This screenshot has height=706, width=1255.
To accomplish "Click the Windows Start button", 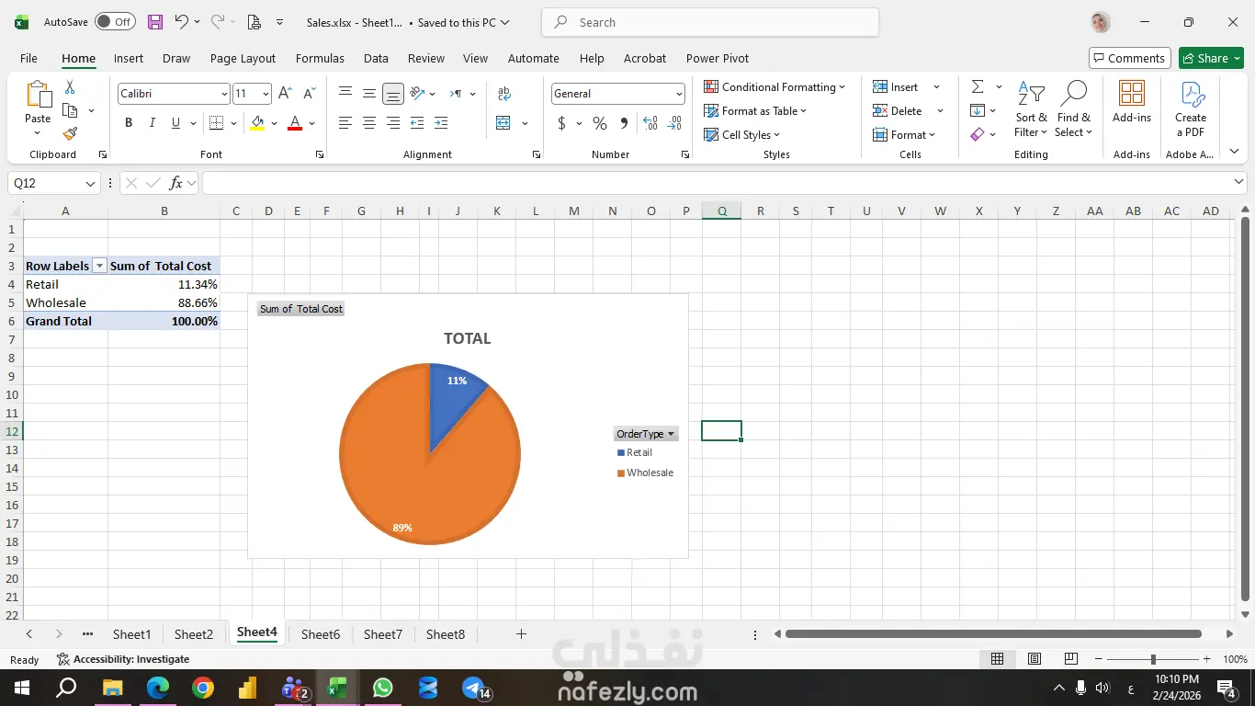I will pos(22,688).
